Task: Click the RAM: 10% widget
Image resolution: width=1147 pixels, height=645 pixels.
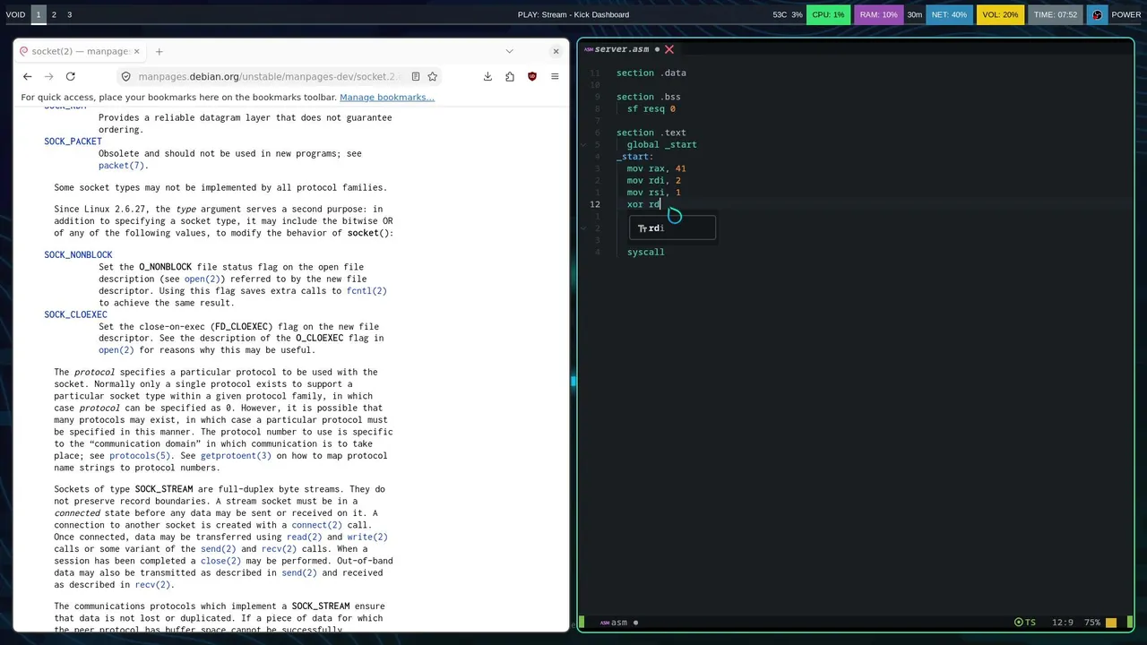Action: point(878,14)
